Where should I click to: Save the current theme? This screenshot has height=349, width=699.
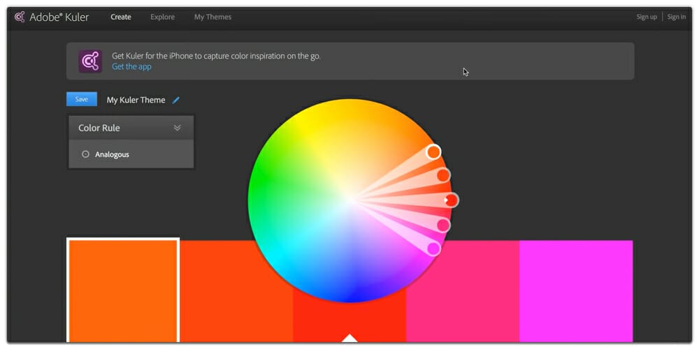coord(82,99)
